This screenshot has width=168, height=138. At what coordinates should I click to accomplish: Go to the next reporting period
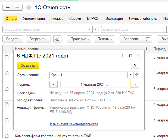pos(135,85)
